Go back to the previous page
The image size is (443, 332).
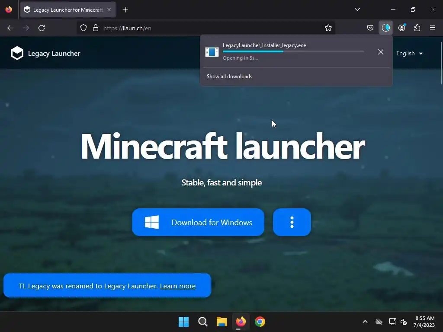[10, 28]
